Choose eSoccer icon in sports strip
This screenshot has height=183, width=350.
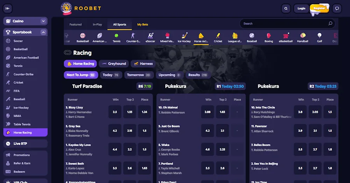pos(150,38)
